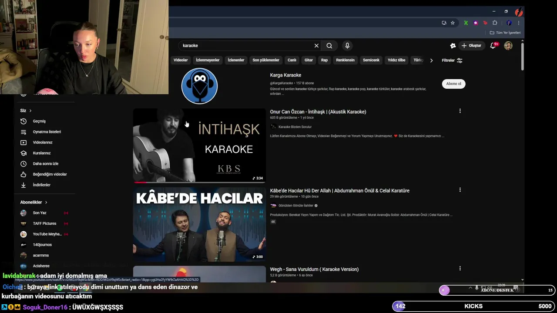The width and height of the screenshot is (557, 313).
Task: Open more options for İntihaşk video
Action: (x=460, y=111)
